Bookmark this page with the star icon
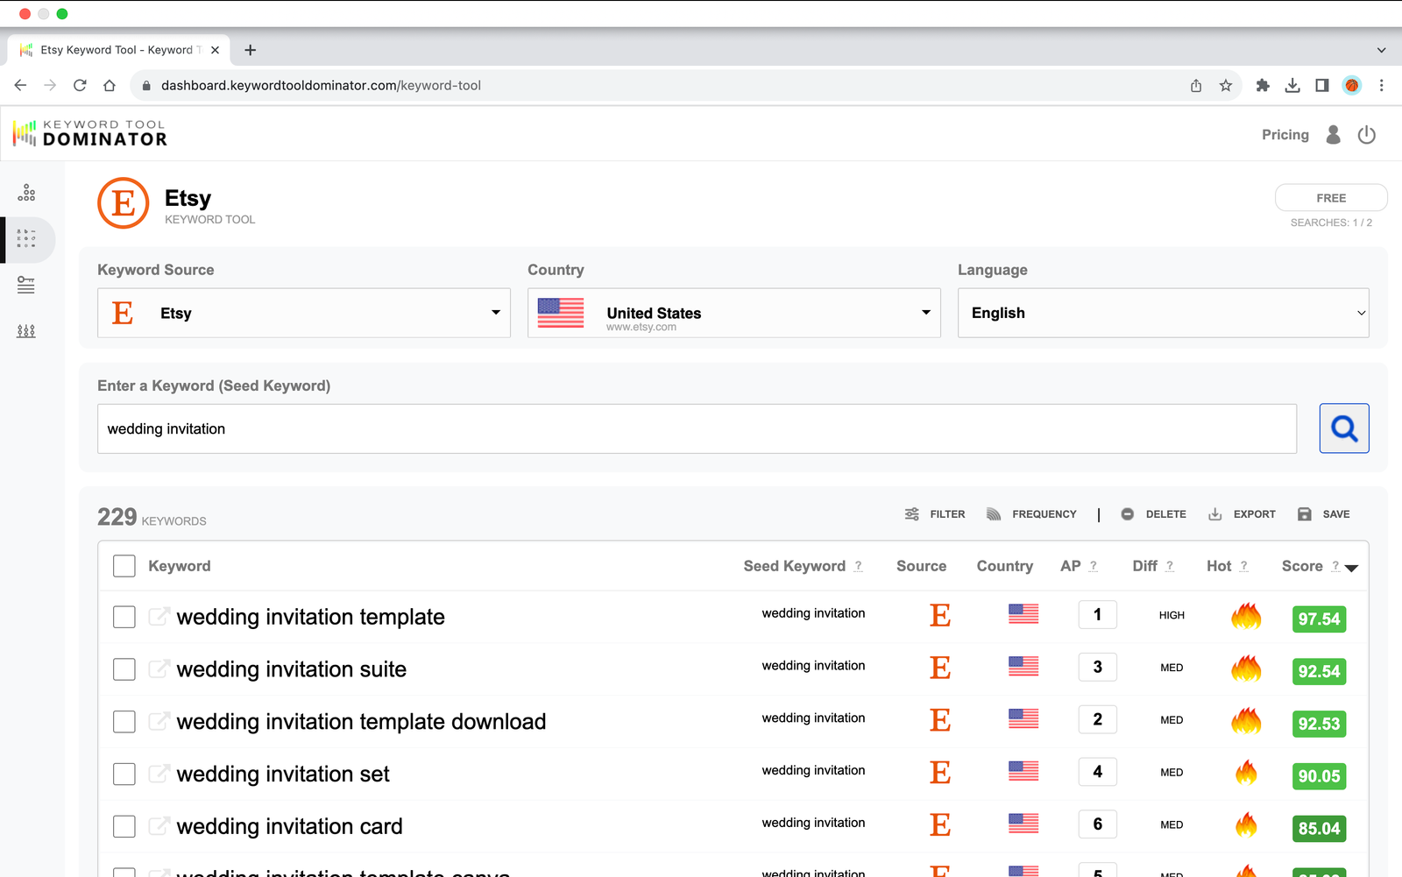This screenshot has width=1402, height=877. pos(1226,85)
